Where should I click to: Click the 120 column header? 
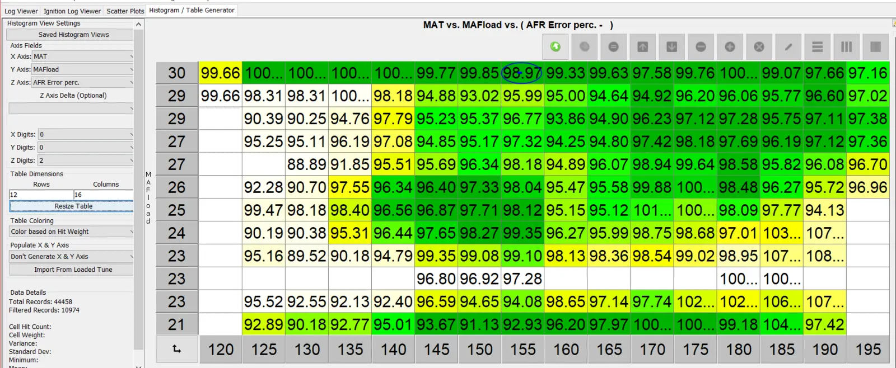point(221,350)
